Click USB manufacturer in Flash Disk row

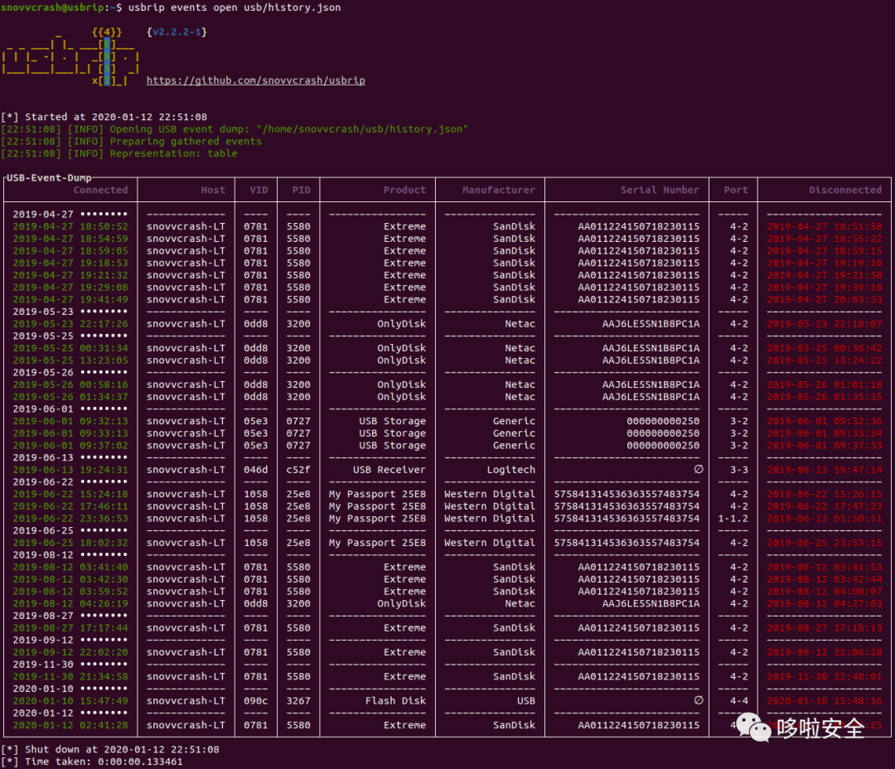525,701
